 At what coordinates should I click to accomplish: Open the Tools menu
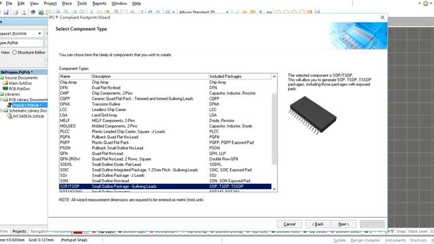coord(81,3)
